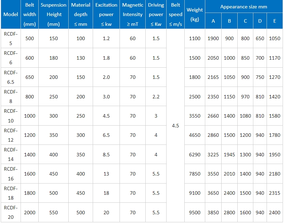Select the Belt speed header cell
This screenshot has width=284, height=223.
[x=176, y=14]
